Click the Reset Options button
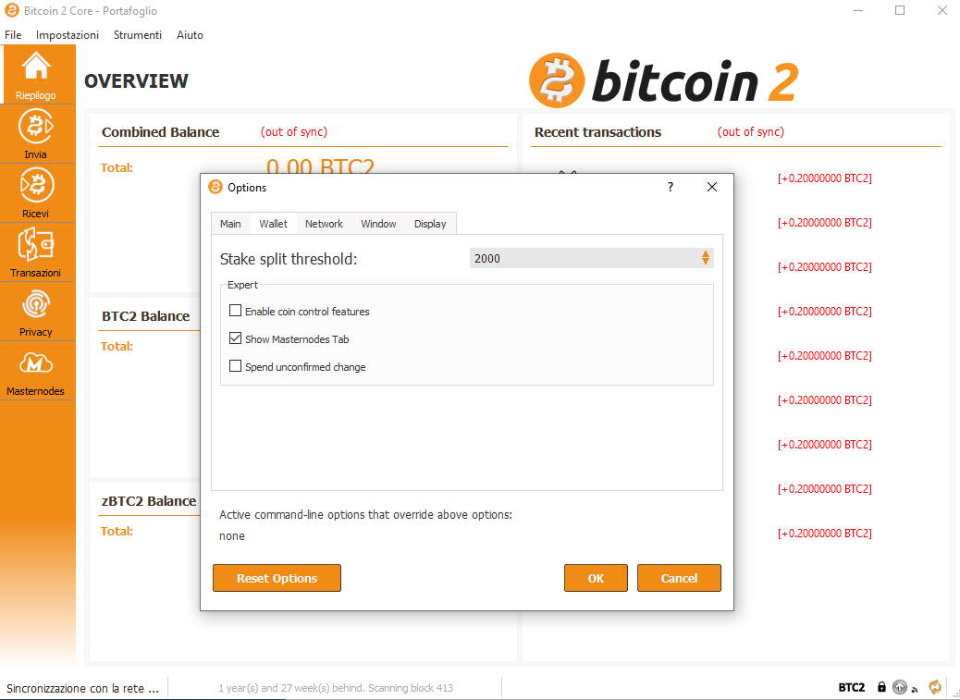Viewport: 960px width, 700px height. [x=277, y=578]
